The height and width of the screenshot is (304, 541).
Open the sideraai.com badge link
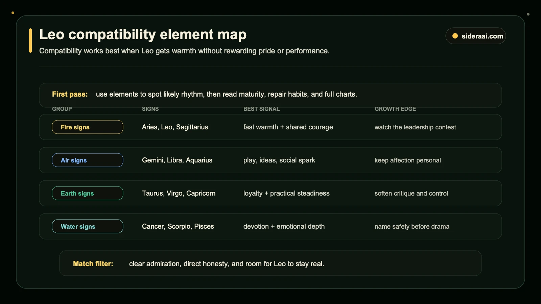click(475, 36)
